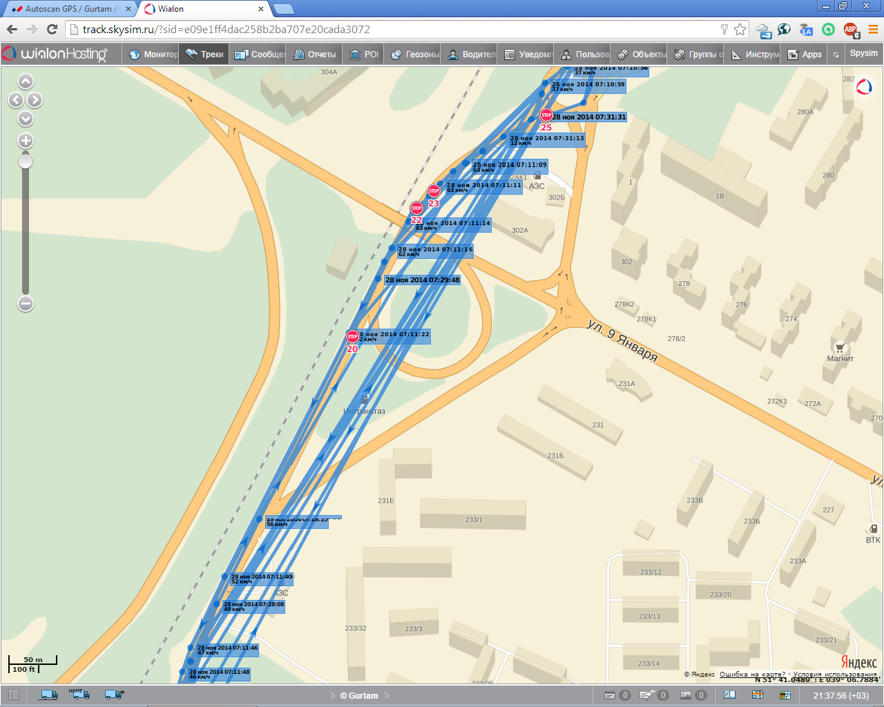884x707 pixels.
Task: Click the stop marker numbered 25
Action: tap(546, 115)
